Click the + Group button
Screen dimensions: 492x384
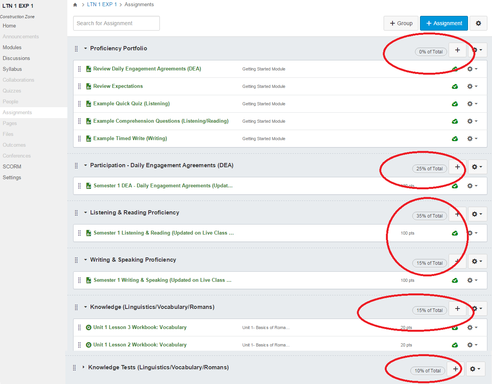pos(401,23)
